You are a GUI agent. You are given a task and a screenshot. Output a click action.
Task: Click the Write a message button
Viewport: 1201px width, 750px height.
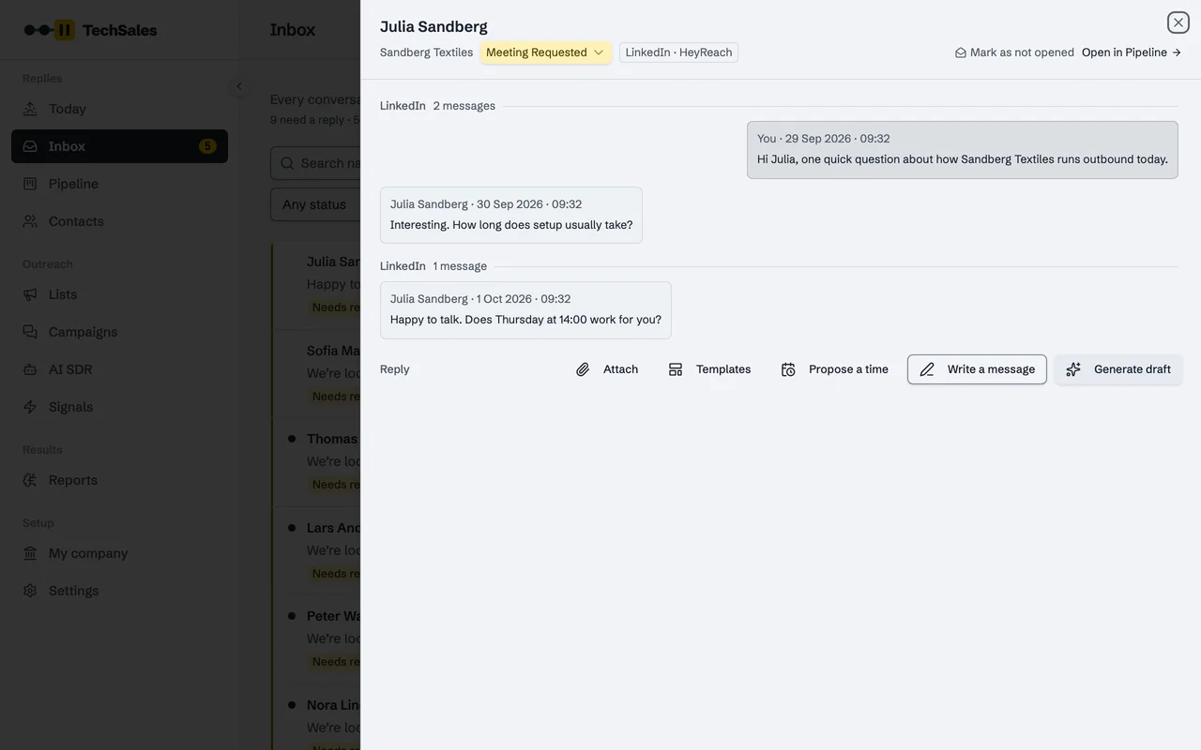pos(977,369)
